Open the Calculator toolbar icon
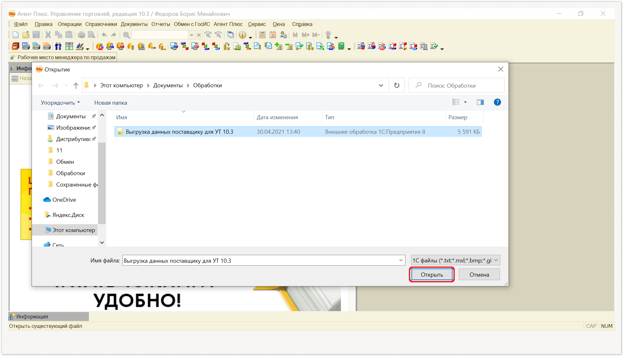The image size is (623, 356). (x=262, y=35)
